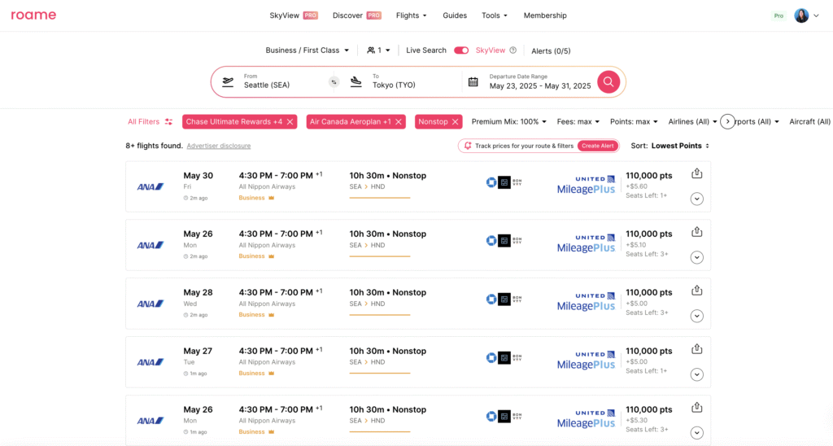This screenshot has height=446, width=833.
Task: Remove the Air Canada Aeroplan filter
Action: (x=399, y=121)
